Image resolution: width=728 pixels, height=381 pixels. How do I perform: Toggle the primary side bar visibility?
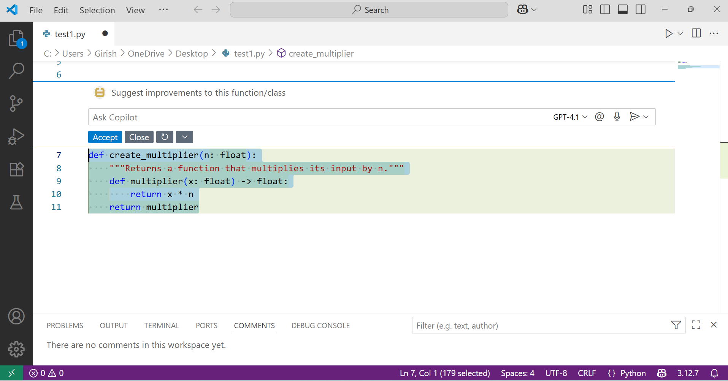coord(605,9)
